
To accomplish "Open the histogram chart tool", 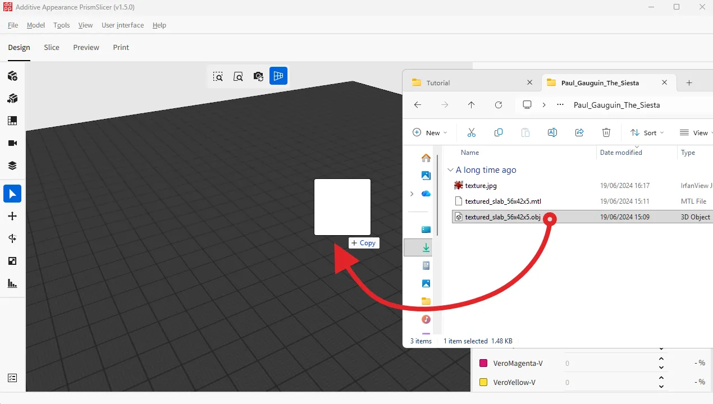I will point(12,283).
